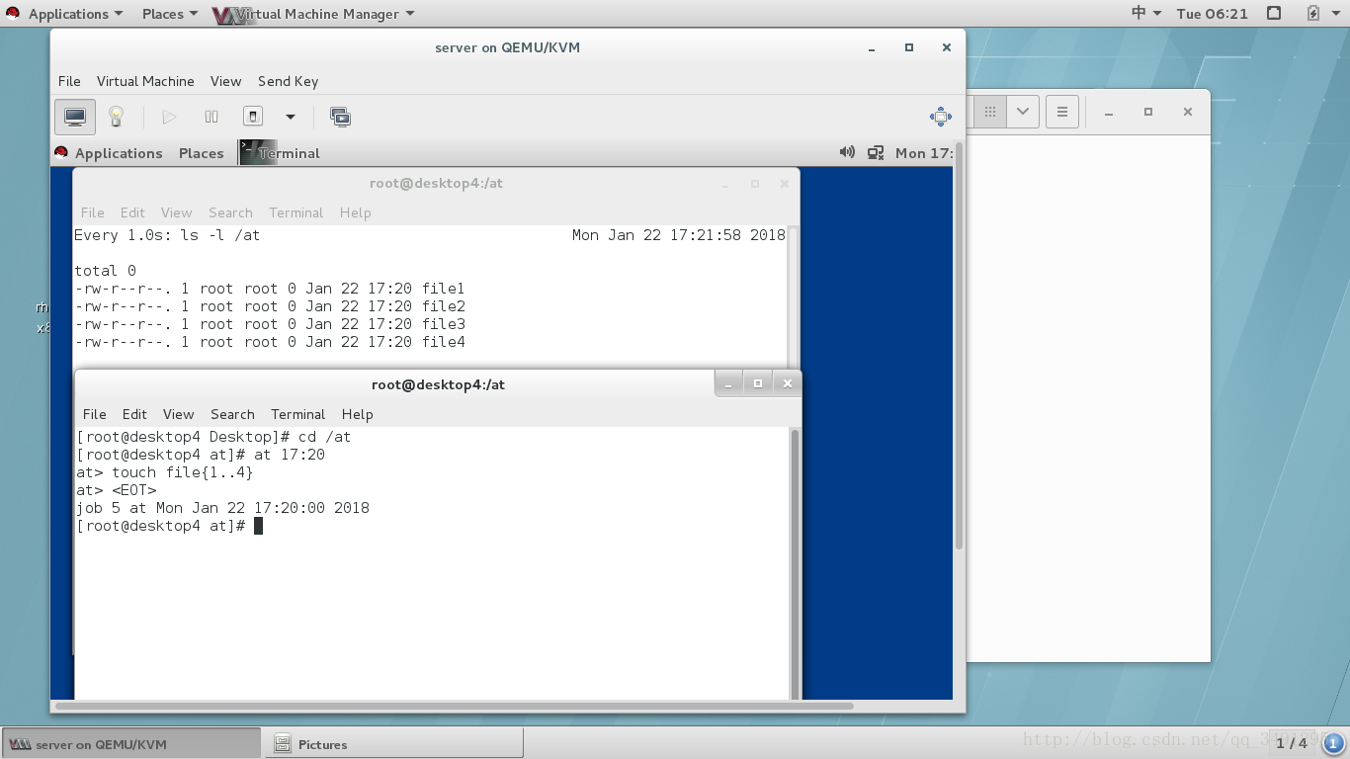Click the shut down VM button
The height and width of the screenshot is (759, 1350).
pyautogui.click(x=253, y=117)
